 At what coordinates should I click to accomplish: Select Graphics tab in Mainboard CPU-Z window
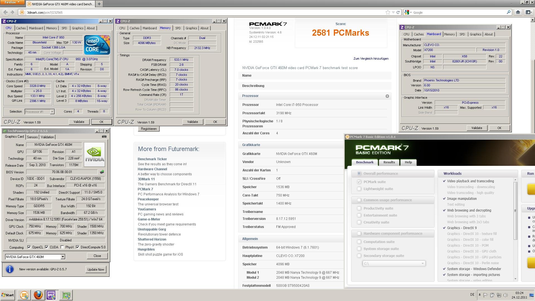(475, 34)
